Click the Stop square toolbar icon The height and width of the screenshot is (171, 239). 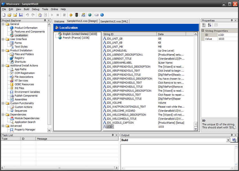(58, 15)
